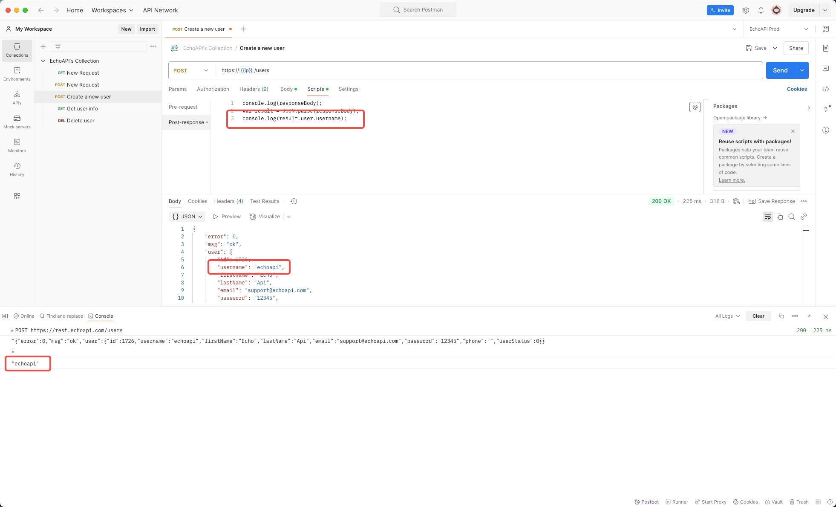Clear the console logs

758,316
